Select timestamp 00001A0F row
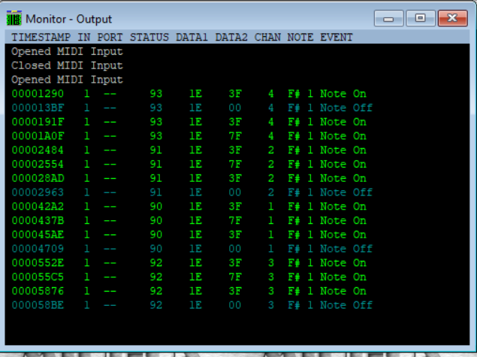The height and width of the screenshot is (357, 477). [x=189, y=136]
